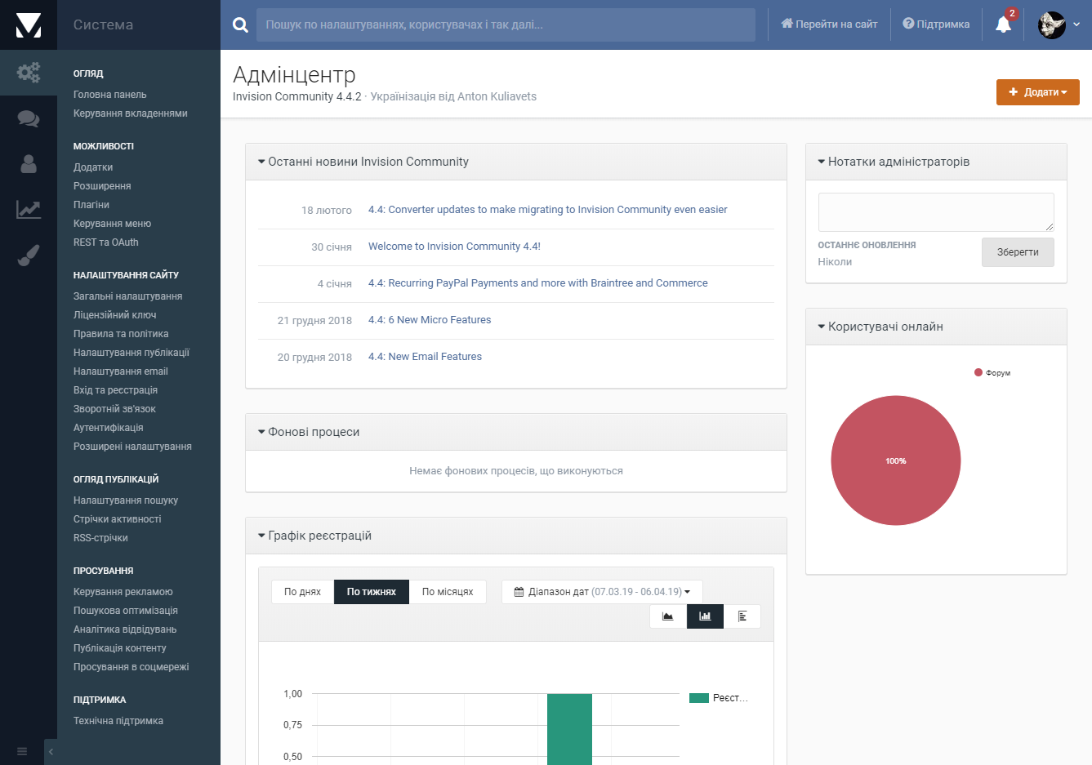The height and width of the screenshot is (765, 1092).
Task: Open '4.4: New Email Features' link
Action: (x=425, y=357)
